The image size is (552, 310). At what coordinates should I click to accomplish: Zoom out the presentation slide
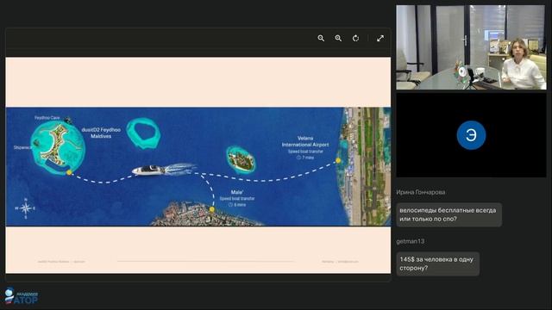pos(321,38)
